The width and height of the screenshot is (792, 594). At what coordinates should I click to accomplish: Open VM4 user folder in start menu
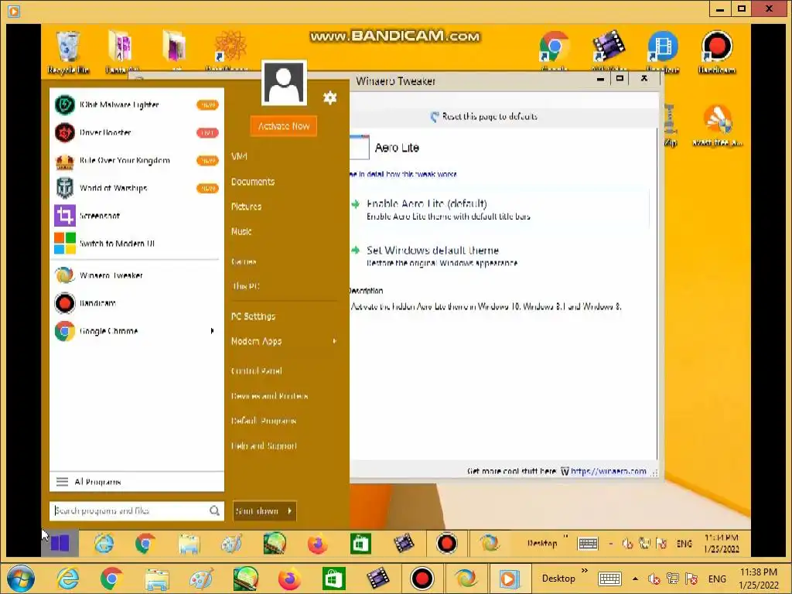(240, 156)
